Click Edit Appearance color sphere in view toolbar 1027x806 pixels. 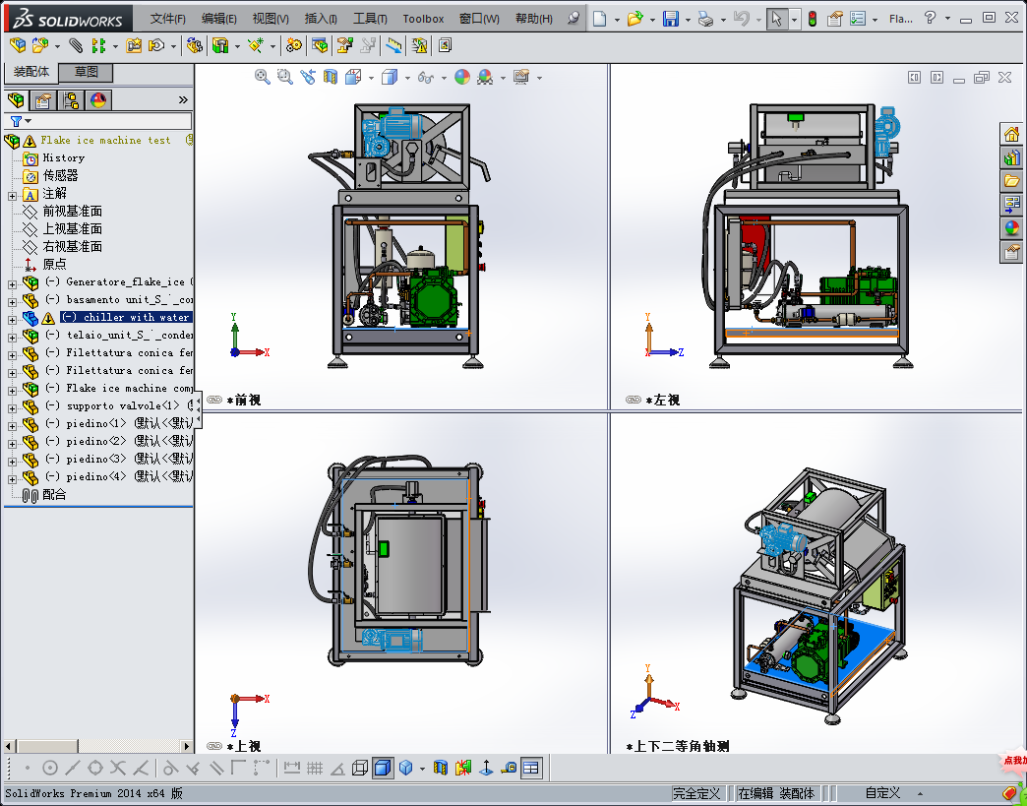tap(460, 77)
